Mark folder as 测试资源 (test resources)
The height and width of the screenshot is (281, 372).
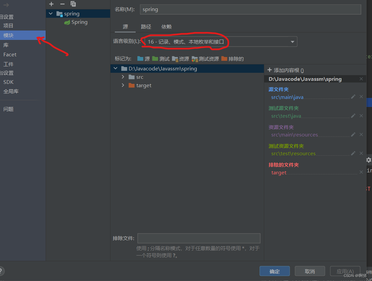[x=205, y=59]
